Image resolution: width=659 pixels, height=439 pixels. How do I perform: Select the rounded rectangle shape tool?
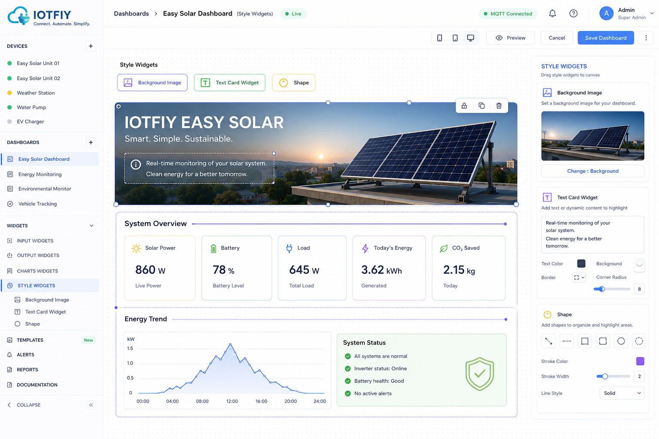pyautogui.click(x=603, y=341)
